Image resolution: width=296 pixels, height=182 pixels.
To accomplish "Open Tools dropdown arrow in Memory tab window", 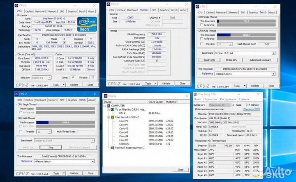I will (156, 83).
